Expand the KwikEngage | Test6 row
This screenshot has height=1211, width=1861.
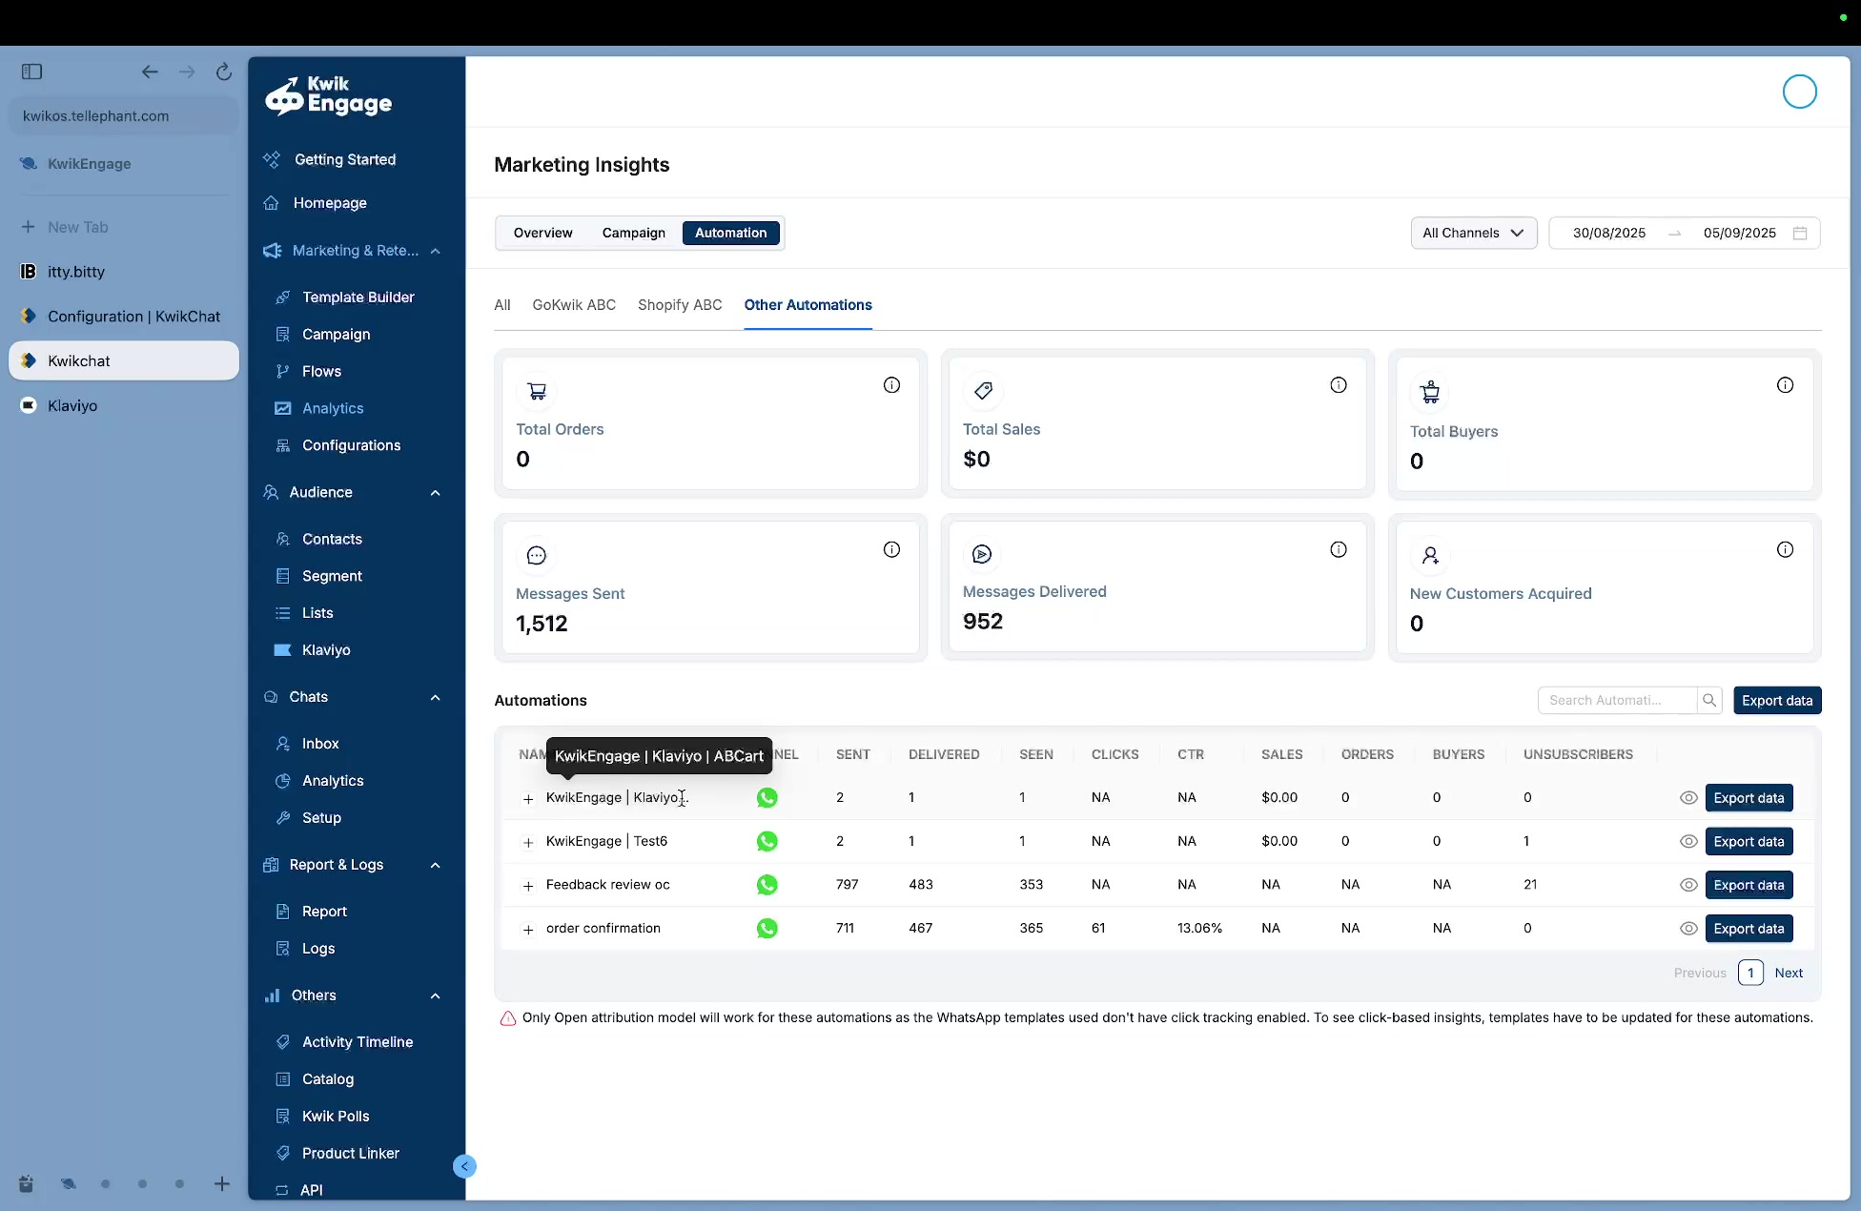click(528, 843)
